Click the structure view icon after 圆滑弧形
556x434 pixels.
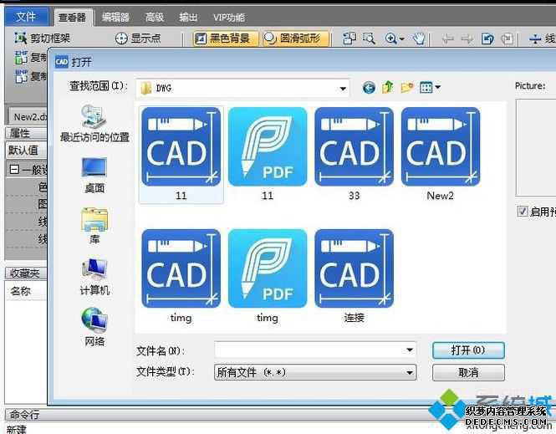[x=349, y=38]
